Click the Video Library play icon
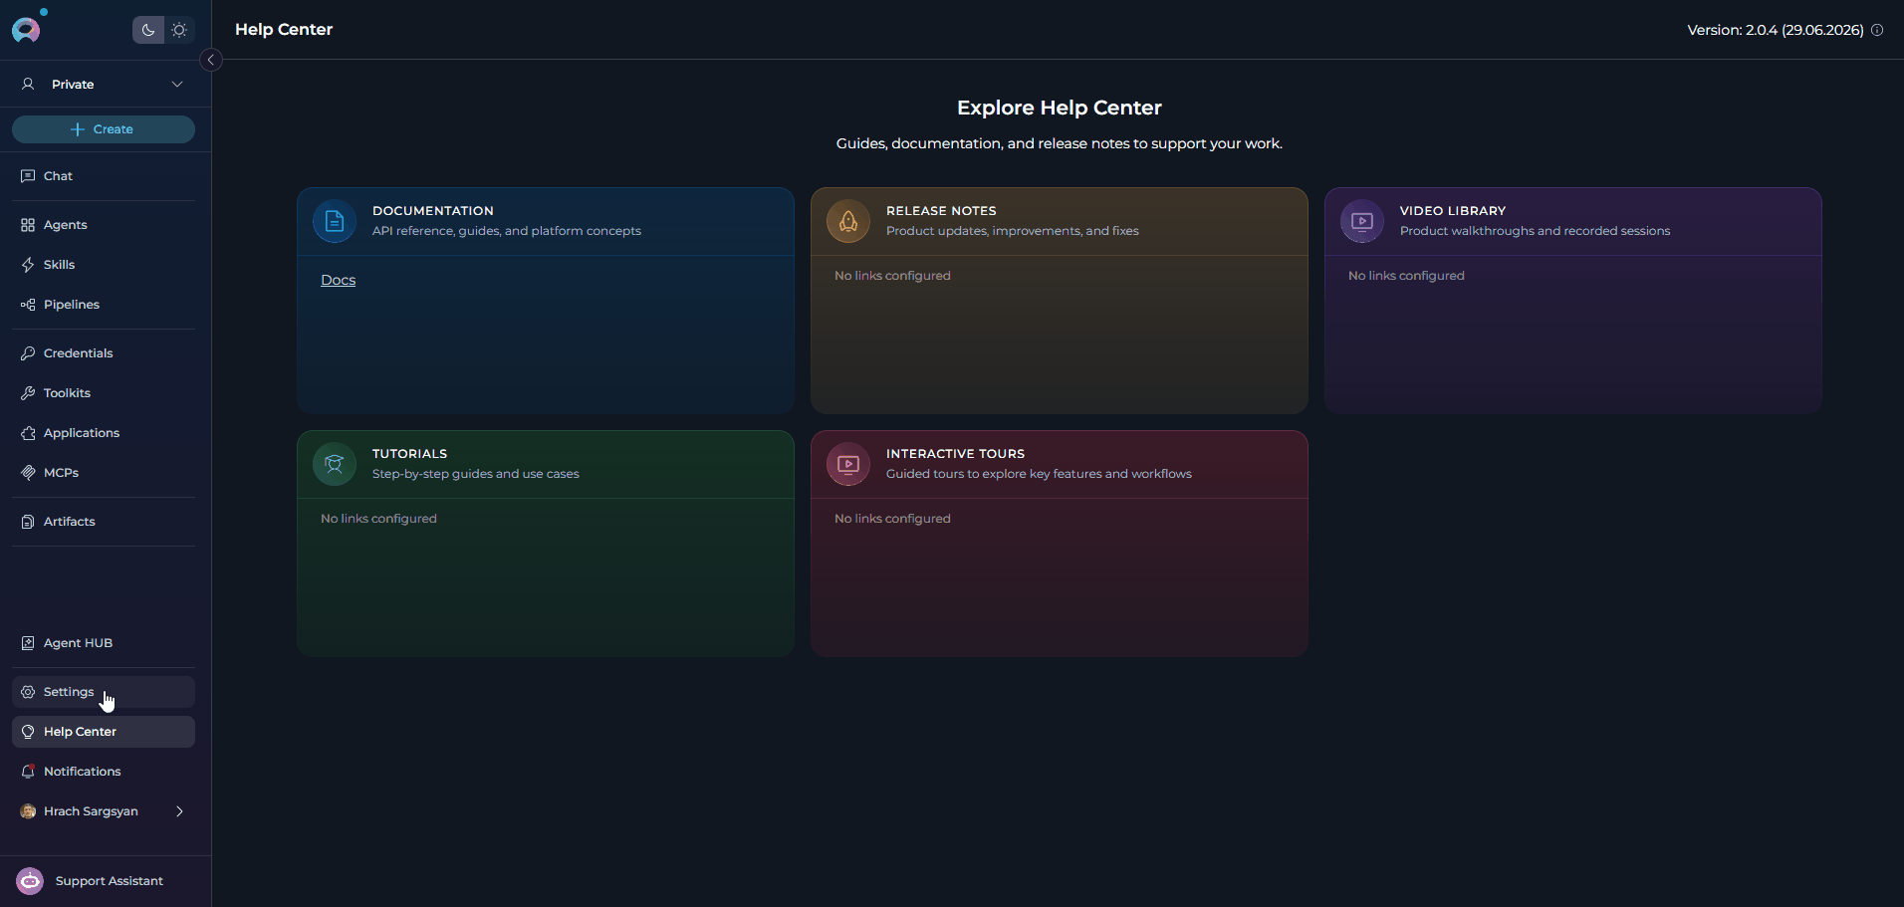Viewport: 1904px width, 907px height. click(x=1362, y=221)
